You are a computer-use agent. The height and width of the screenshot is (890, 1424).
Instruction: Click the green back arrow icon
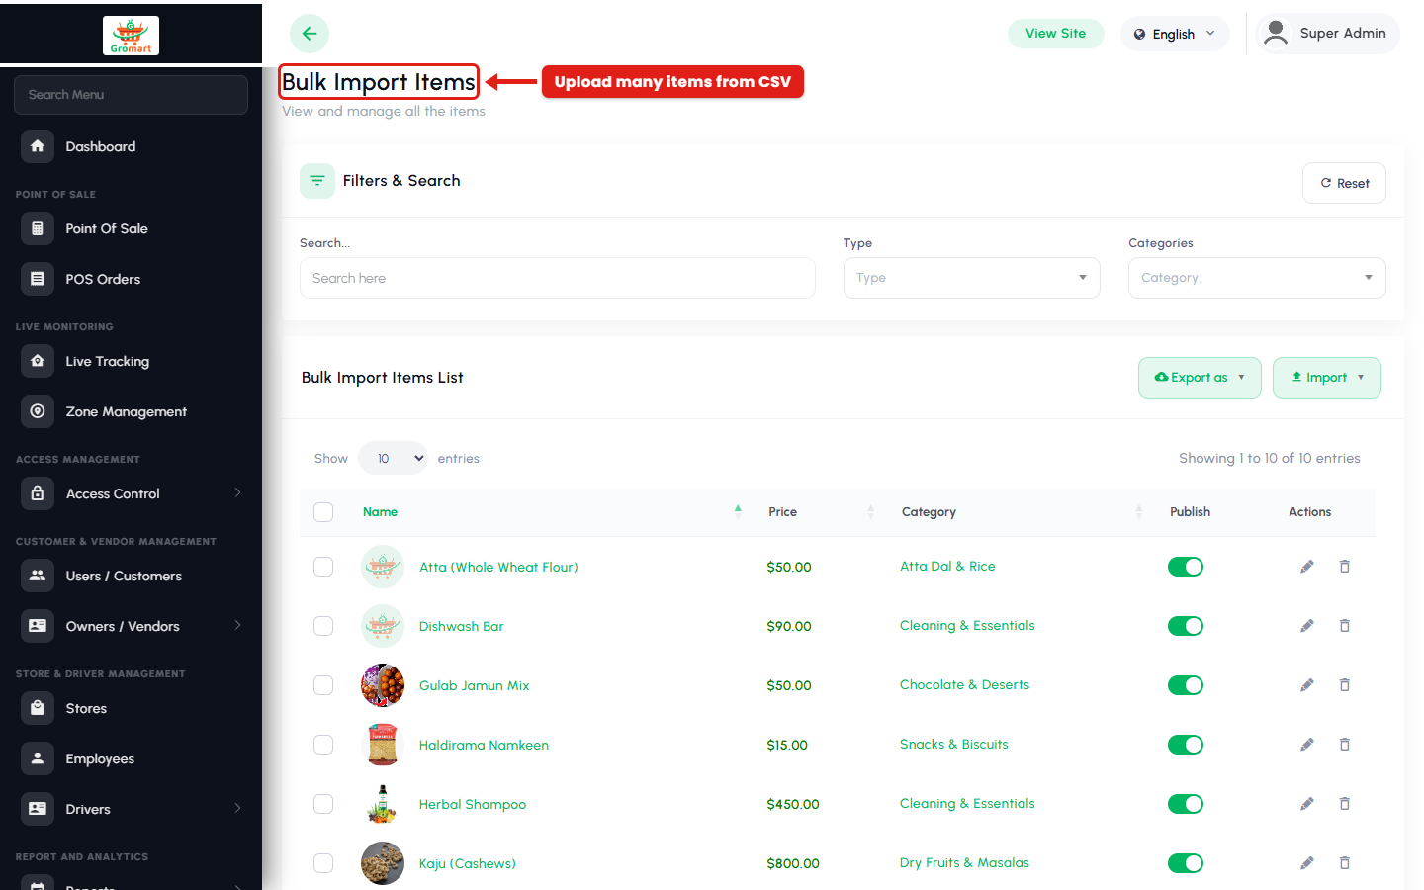click(310, 34)
